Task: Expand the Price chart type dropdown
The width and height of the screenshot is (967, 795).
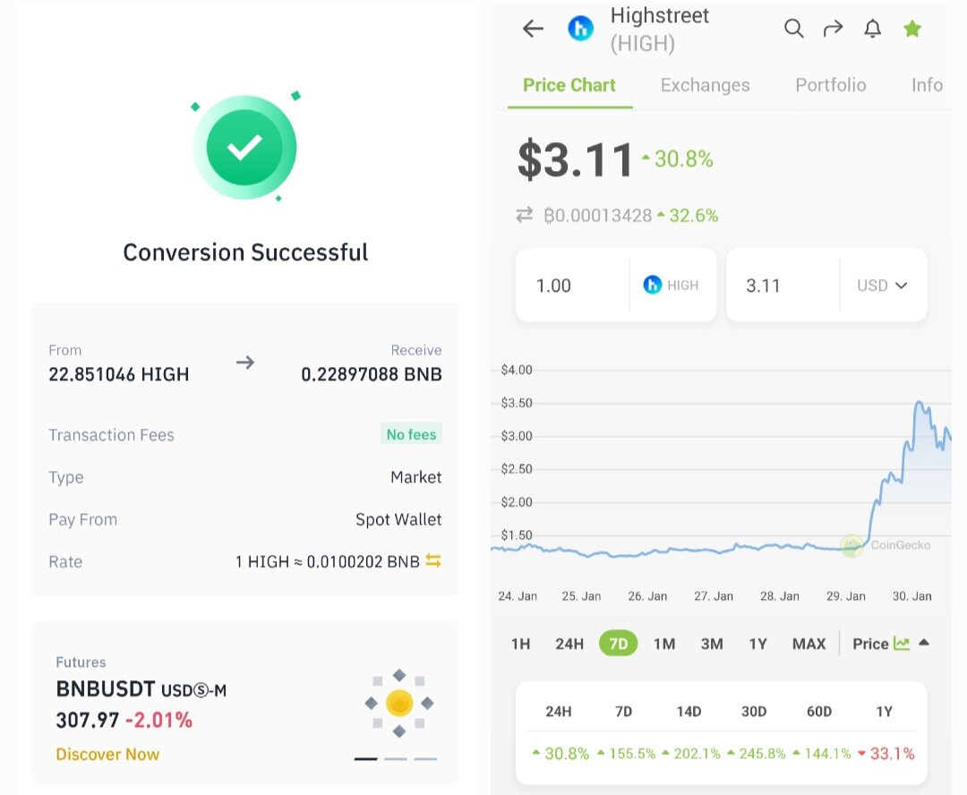Action: coord(891,644)
